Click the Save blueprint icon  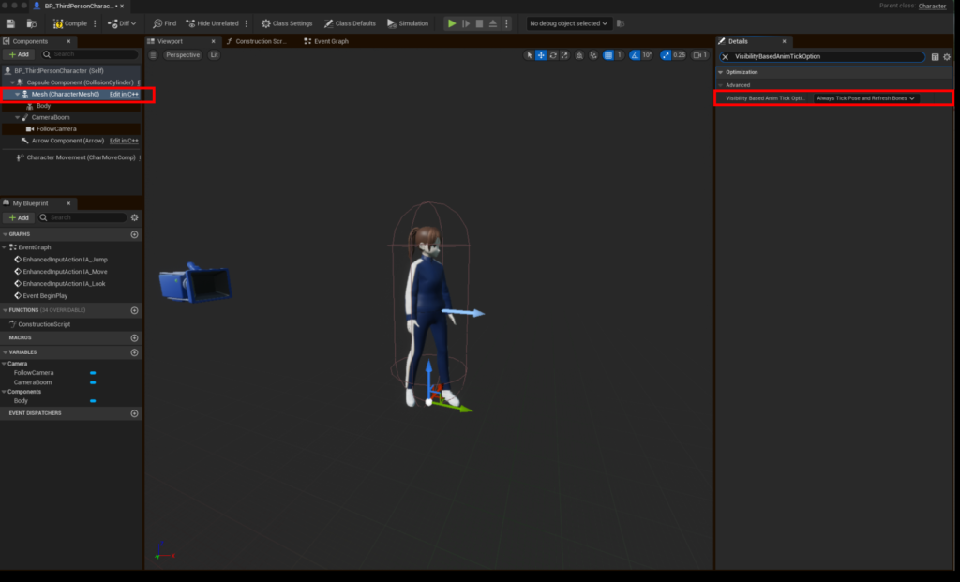point(11,23)
